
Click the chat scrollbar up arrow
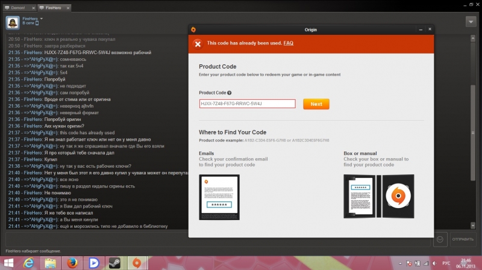tap(473, 38)
